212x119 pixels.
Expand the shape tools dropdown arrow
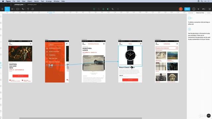(x=20, y=9)
